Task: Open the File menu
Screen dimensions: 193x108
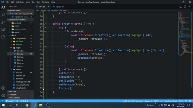Action: pos(7,2)
